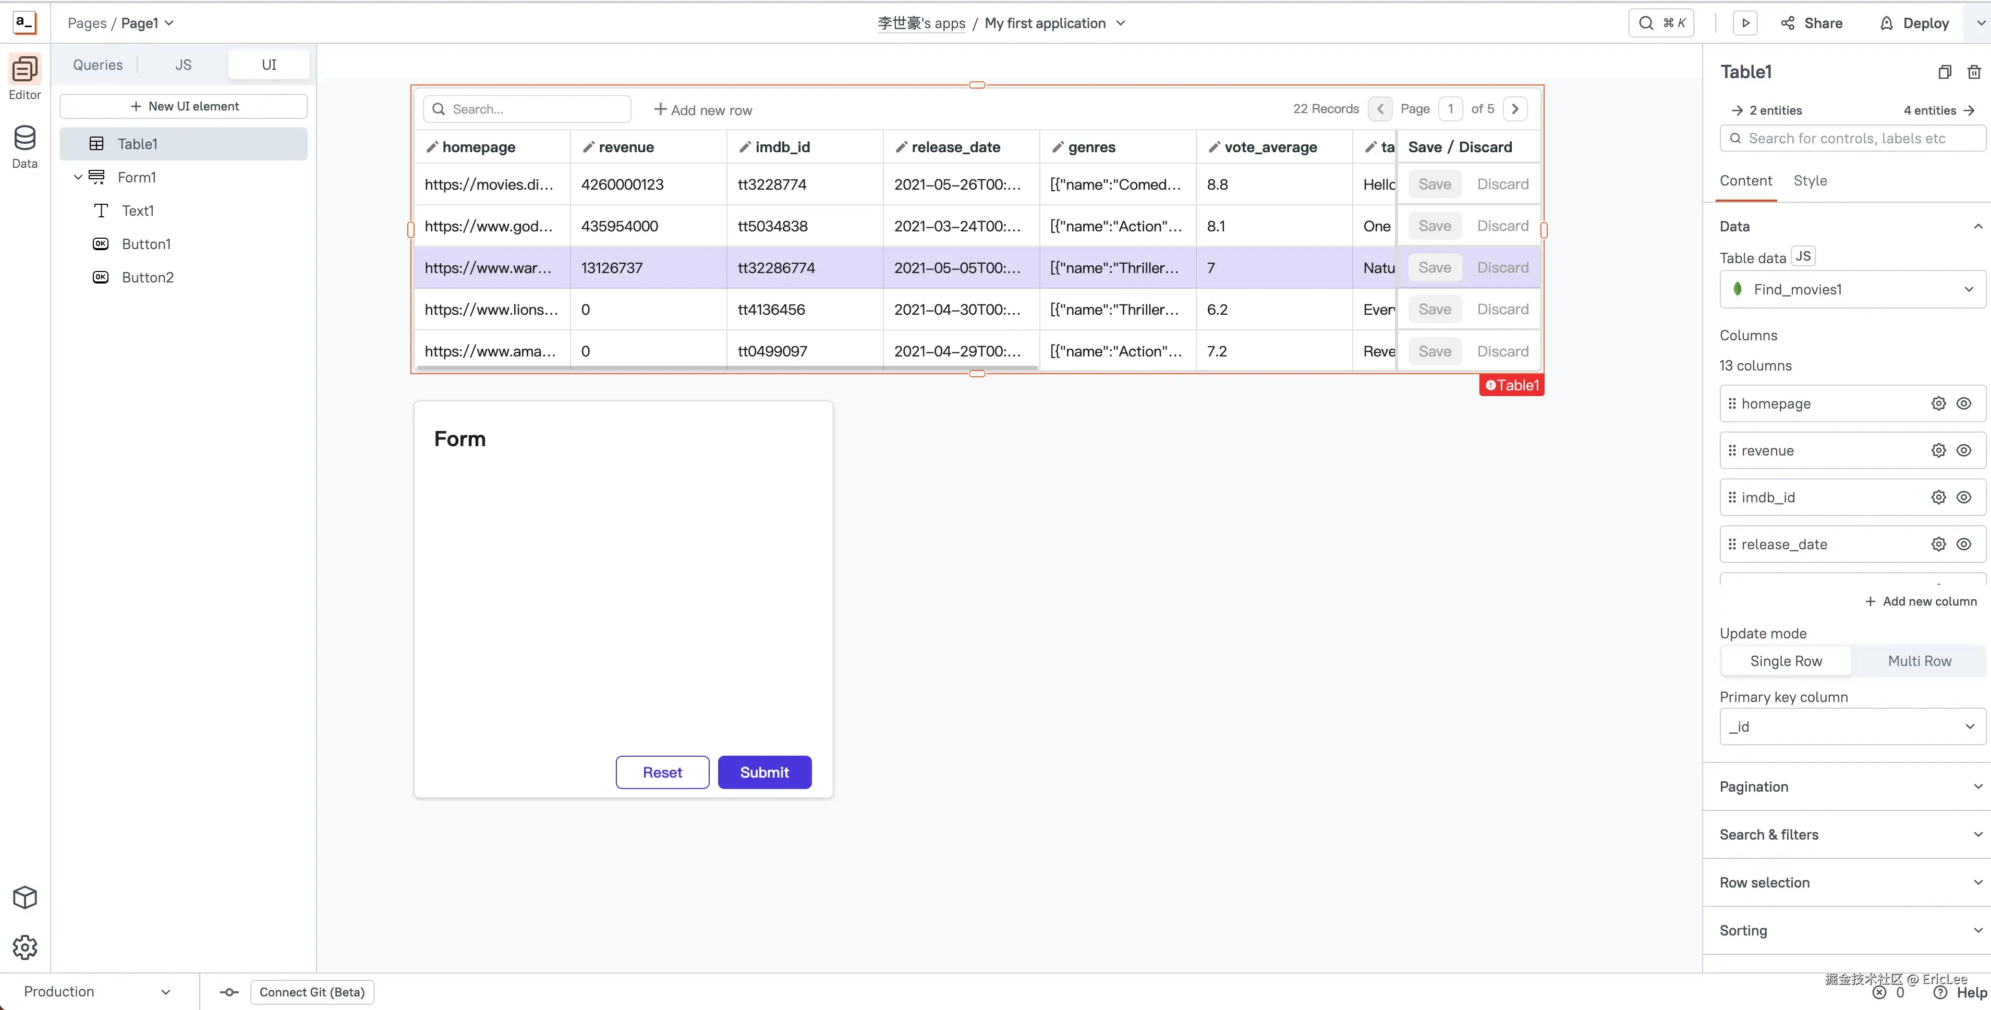Copy the Table1 widget using the copy icon
1991x1010 pixels.
[x=1945, y=72]
